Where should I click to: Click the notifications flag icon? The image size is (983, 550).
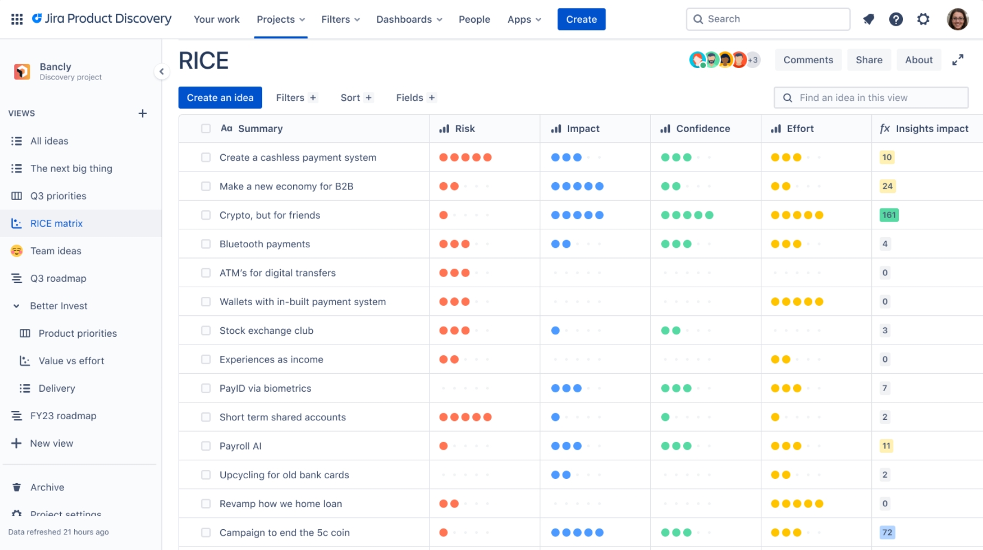point(868,19)
